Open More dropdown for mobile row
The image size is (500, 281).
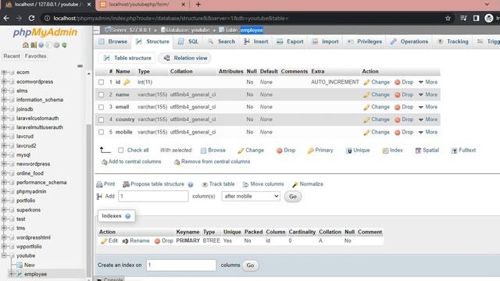coord(428,132)
